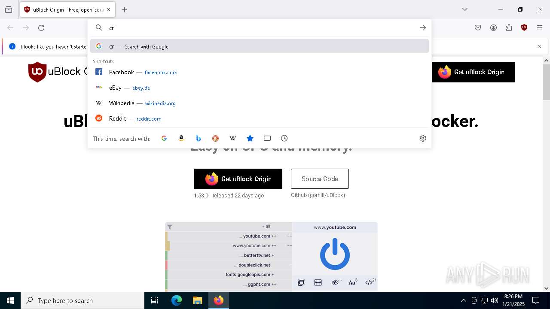The height and width of the screenshot is (309, 550).
Task: Reload the current page
Action: (x=41, y=28)
